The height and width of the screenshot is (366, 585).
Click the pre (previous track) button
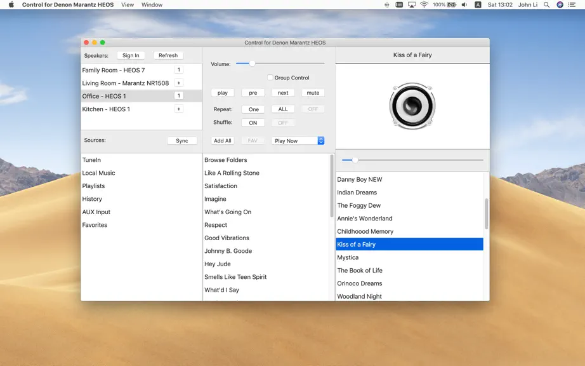[253, 93]
